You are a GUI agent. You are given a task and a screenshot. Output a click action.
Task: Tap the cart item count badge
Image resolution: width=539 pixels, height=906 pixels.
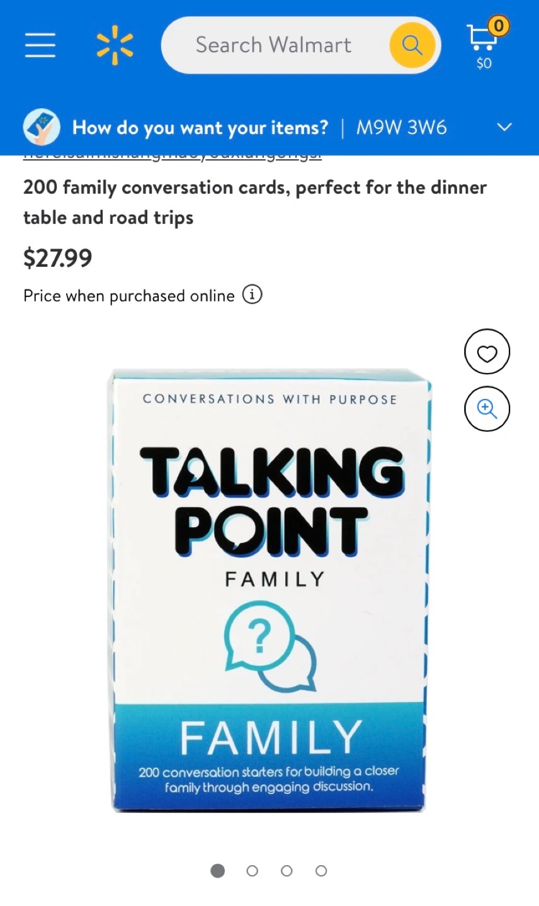click(499, 26)
